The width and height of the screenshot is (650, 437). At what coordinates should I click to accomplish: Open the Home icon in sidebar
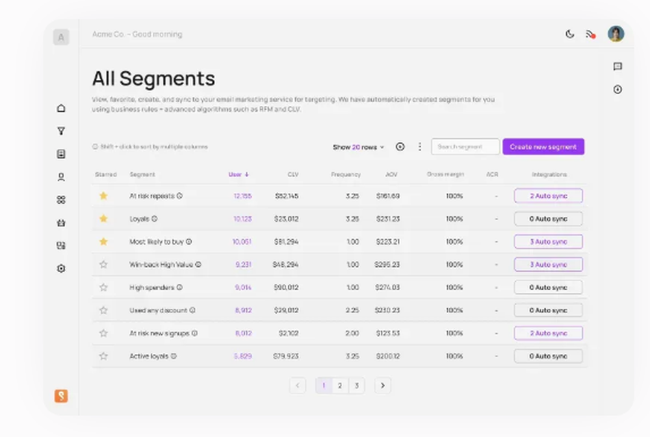(x=61, y=108)
